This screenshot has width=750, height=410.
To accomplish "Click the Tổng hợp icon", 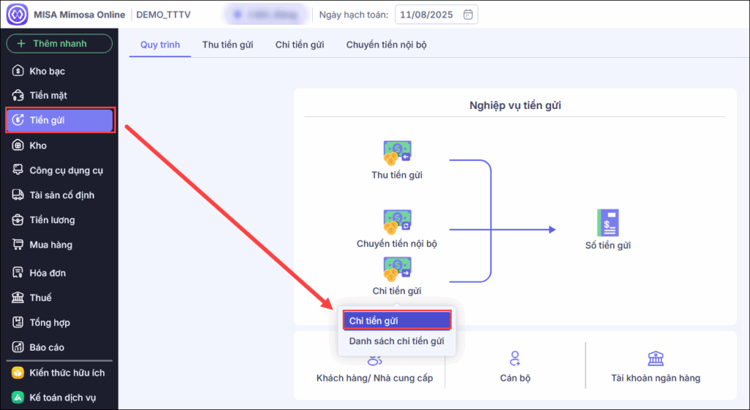I will click(18, 322).
